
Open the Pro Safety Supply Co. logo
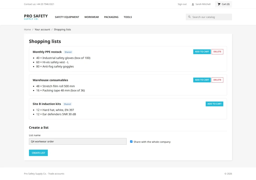[x=36, y=17]
